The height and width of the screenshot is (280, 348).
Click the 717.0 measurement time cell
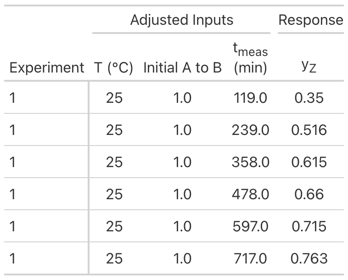250,259
